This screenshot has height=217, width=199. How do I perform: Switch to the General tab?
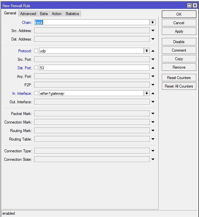[x=10, y=13]
